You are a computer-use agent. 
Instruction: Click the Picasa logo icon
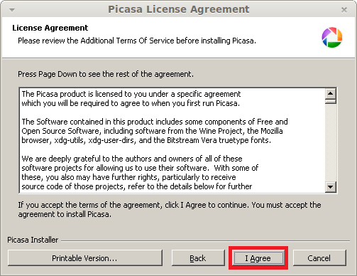pyautogui.click(x=332, y=37)
